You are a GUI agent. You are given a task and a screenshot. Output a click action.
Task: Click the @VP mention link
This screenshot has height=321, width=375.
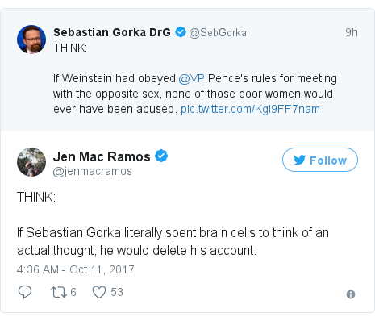tap(191, 78)
